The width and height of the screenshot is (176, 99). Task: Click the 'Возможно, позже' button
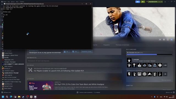pyautogui.click(x=86, y=51)
